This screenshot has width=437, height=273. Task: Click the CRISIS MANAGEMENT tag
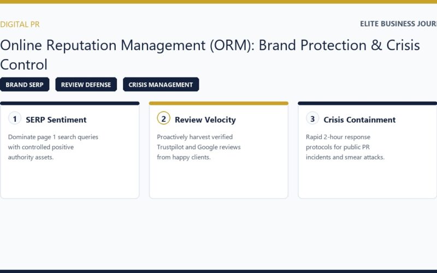tap(161, 85)
